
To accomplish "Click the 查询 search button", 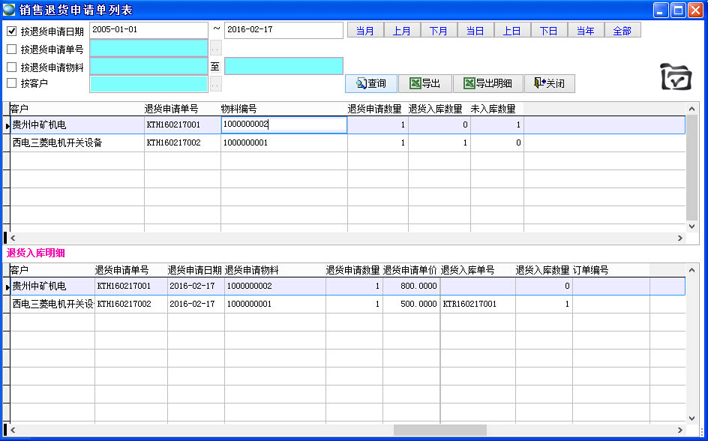I will [x=371, y=83].
